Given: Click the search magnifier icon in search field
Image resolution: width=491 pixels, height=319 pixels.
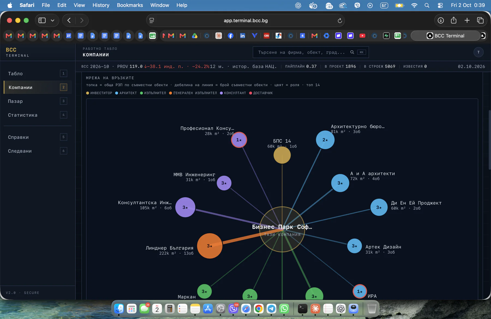Looking at the screenshot, I should [x=352, y=52].
